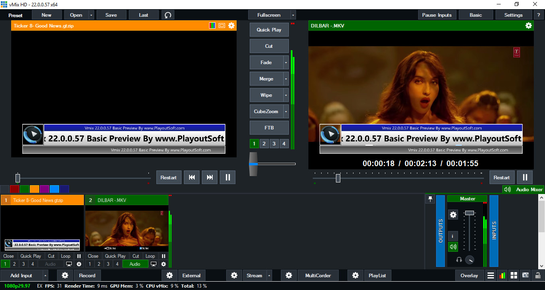Toggle overlay channel 4 below FTB
545x290 pixels.
pos(284,144)
